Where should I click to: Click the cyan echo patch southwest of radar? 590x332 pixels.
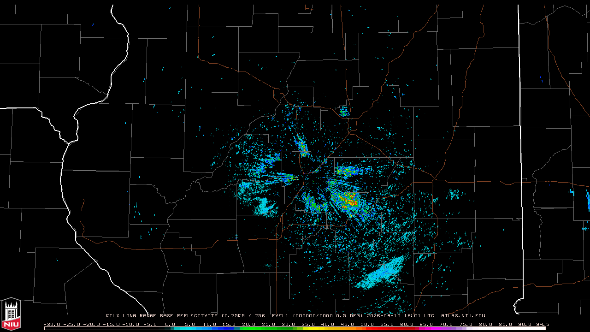pyautogui.click(x=265, y=207)
